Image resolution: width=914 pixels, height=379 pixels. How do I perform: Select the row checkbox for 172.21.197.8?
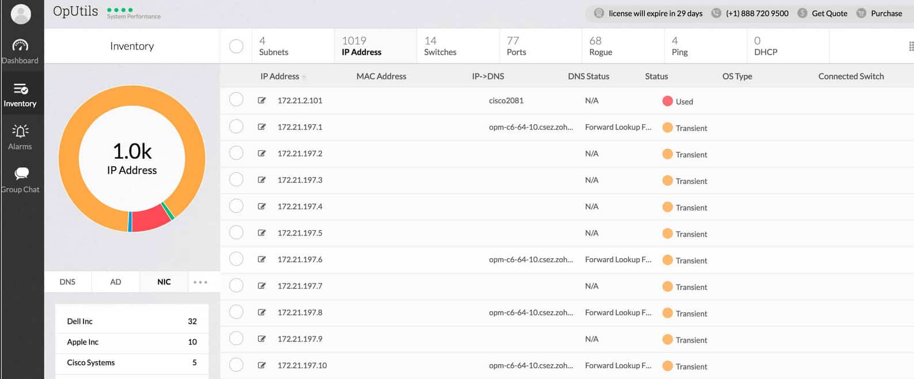coord(236,311)
